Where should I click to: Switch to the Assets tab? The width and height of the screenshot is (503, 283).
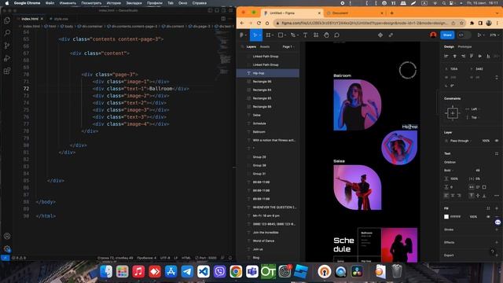point(265,47)
